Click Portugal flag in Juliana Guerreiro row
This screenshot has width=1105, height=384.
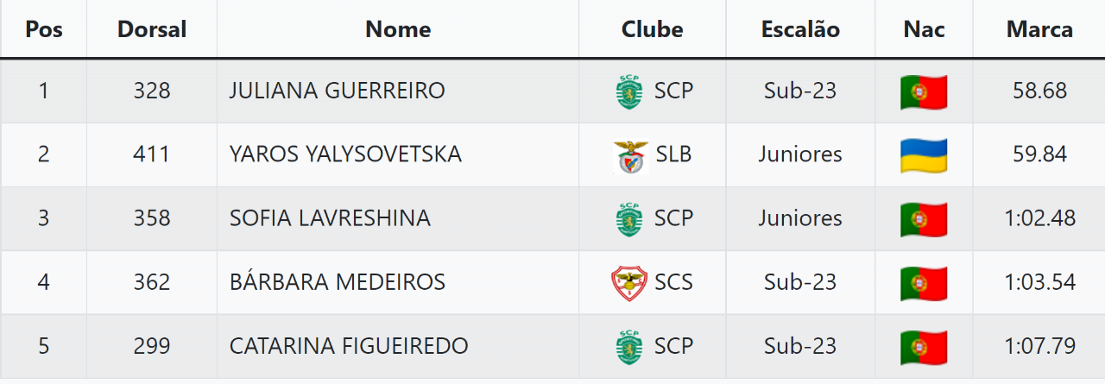click(x=924, y=91)
